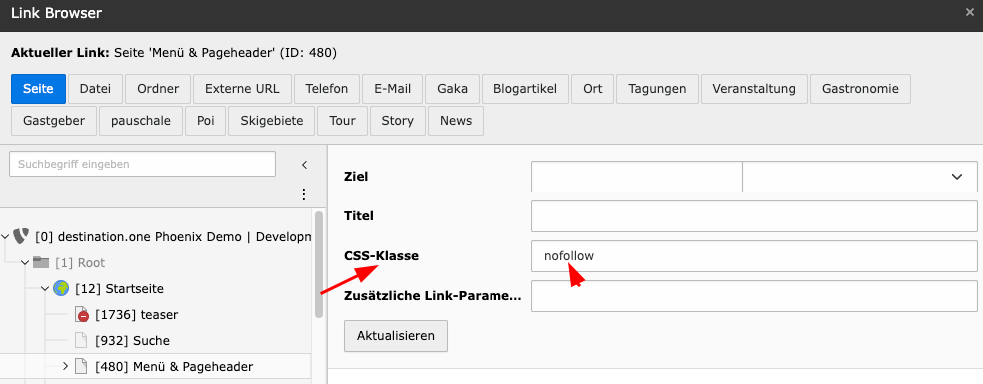Open the Ziel target dropdown
Viewport: 983px width, 384px height.
click(860, 177)
